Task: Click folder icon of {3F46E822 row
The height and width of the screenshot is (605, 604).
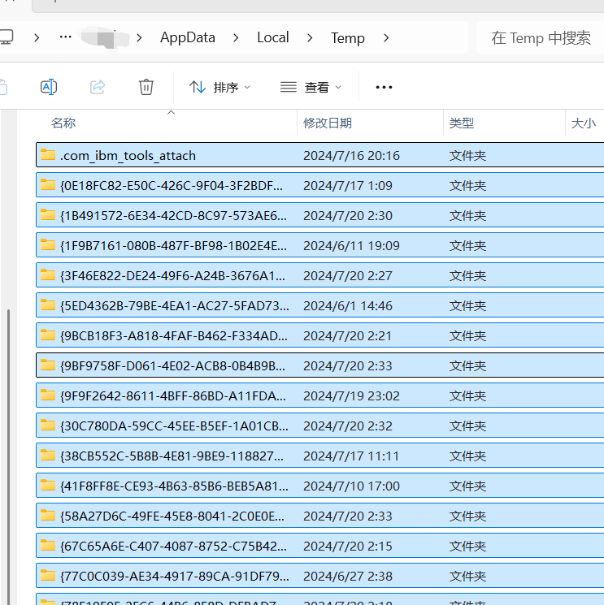Action: pos(48,274)
